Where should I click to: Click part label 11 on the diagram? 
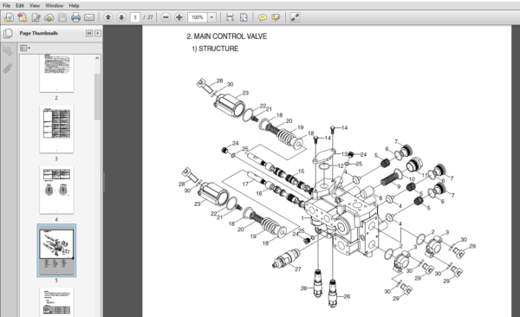[425, 175]
